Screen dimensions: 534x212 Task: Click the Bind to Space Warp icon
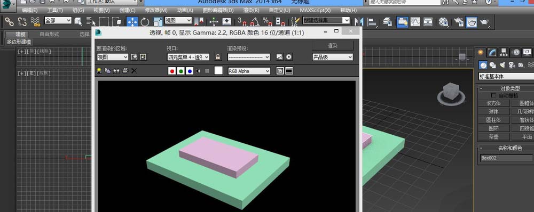tap(35, 22)
